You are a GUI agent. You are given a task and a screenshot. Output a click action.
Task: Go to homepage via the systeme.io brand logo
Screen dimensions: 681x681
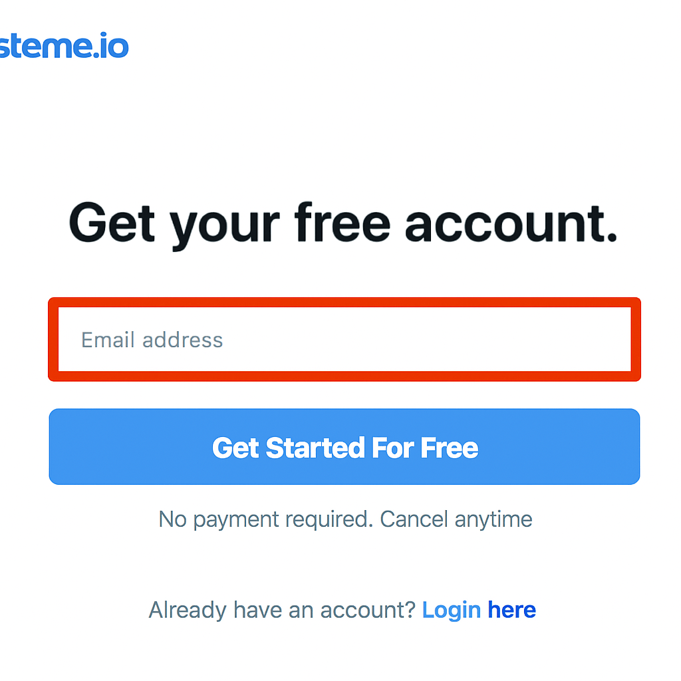[x=63, y=47]
